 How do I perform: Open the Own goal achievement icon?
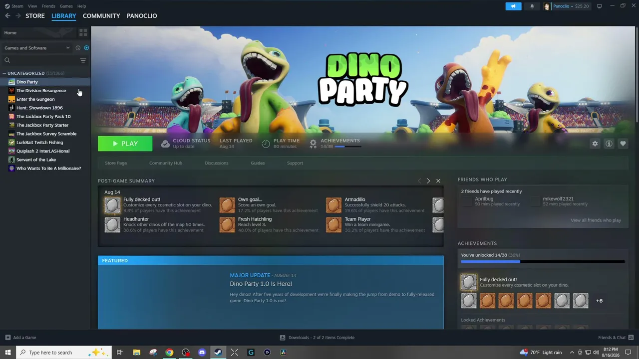pyautogui.click(x=227, y=205)
